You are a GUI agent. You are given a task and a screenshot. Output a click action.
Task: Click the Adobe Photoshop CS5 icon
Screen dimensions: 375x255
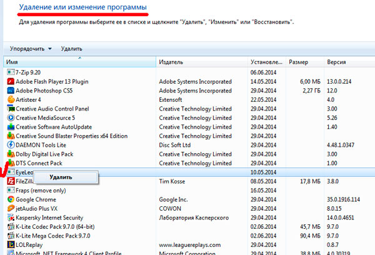pos(11,91)
